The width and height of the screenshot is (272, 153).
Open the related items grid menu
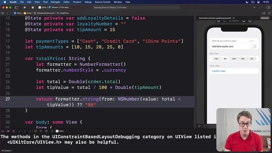tap(3, 13)
